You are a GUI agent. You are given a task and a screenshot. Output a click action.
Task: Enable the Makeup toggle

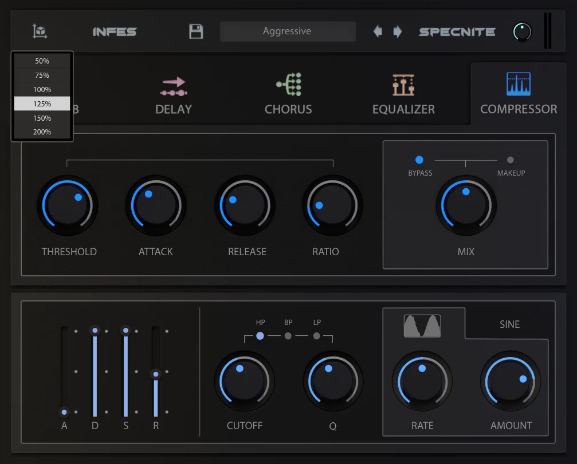(x=510, y=160)
